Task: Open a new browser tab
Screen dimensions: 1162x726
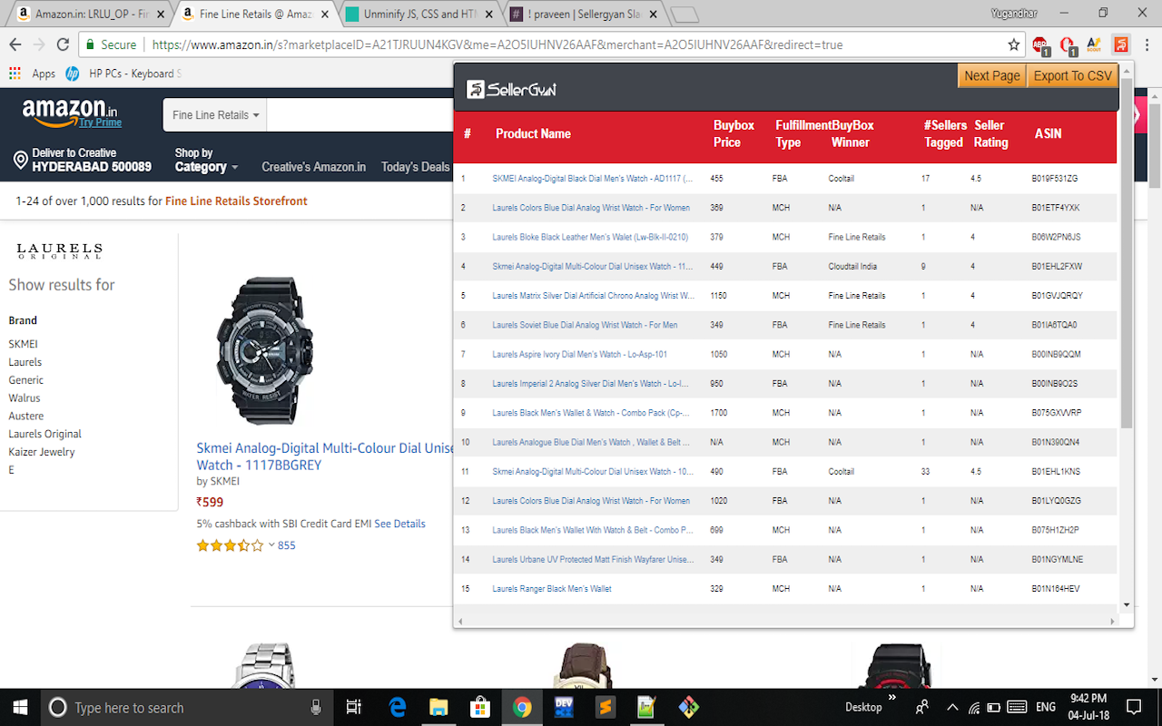Action: click(684, 15)
